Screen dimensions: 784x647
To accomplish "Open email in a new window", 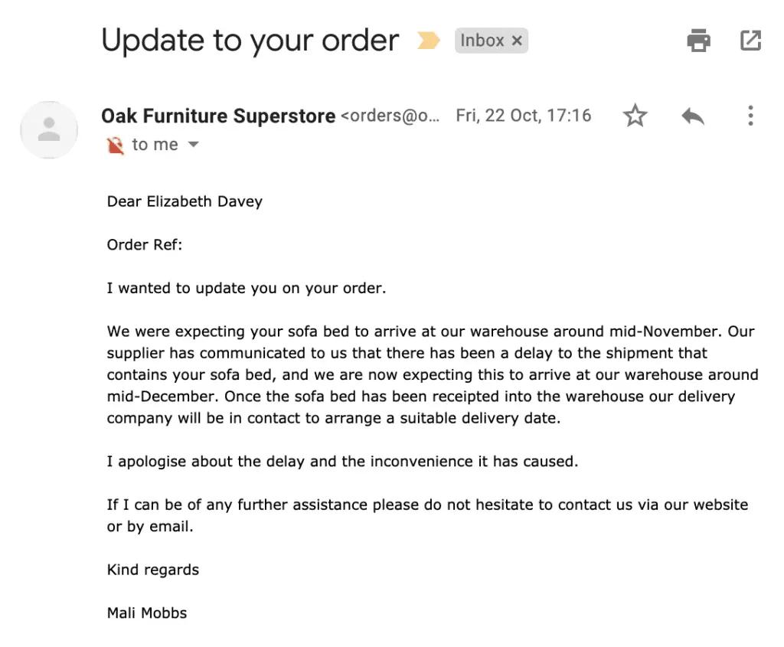I will click(x=750, y=41).
